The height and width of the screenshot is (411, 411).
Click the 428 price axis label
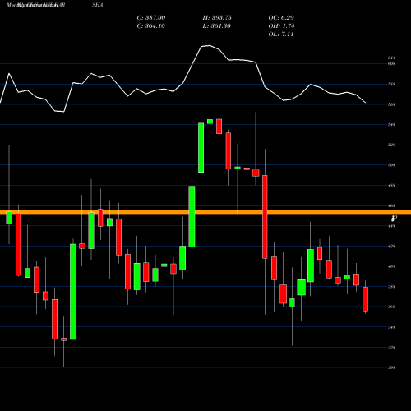click(391, 247)
